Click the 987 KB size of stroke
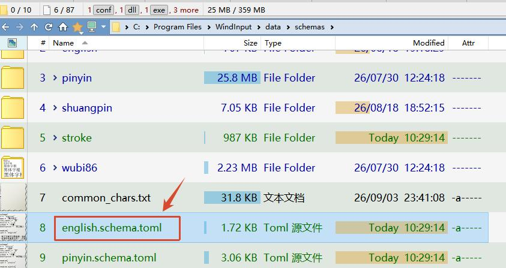This screenshot has height=268, width=506. 240,138
